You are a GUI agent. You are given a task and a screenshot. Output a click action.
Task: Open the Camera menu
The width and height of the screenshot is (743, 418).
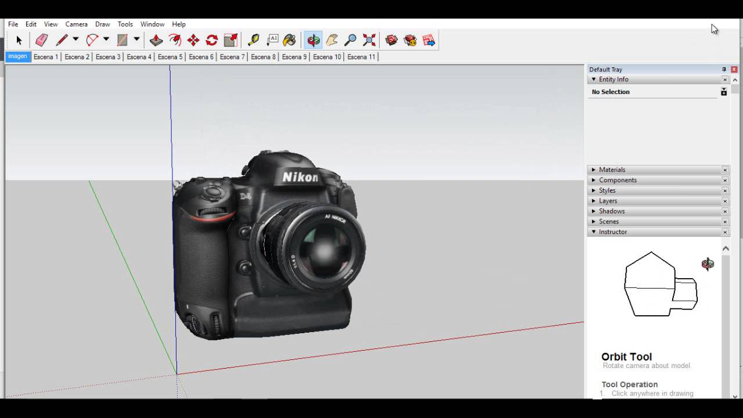click(x=76, y=24)
